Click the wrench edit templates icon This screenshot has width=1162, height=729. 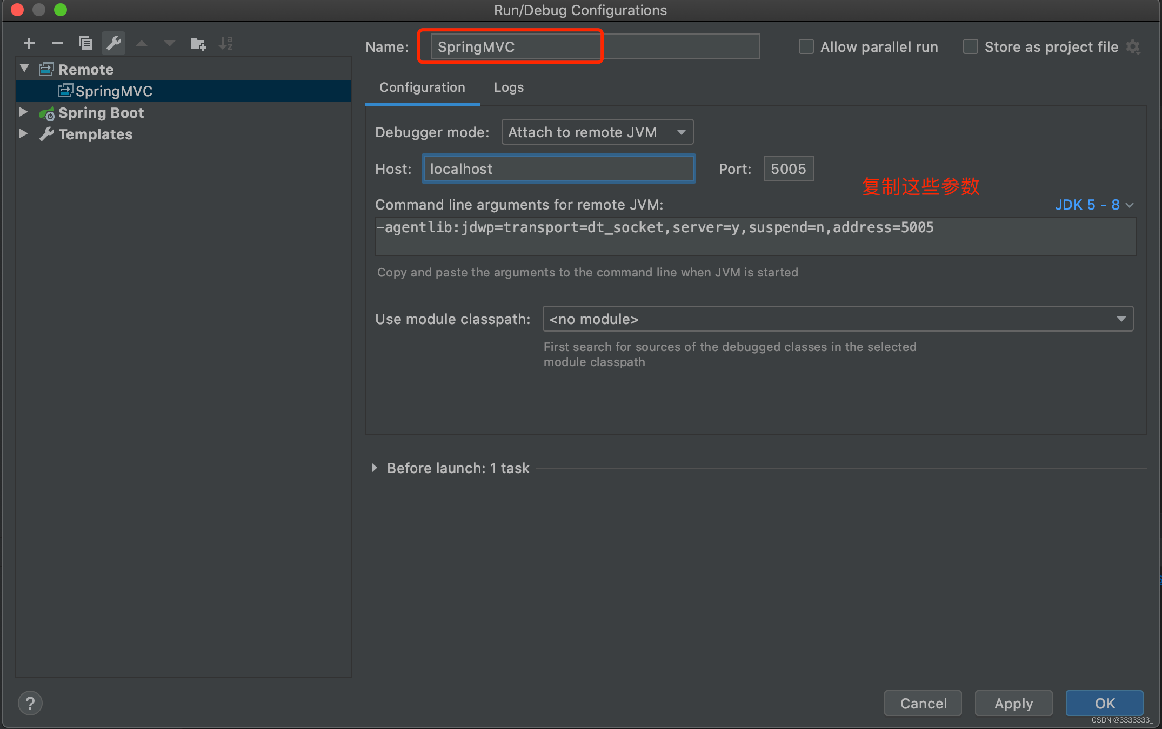pos(113,43)
